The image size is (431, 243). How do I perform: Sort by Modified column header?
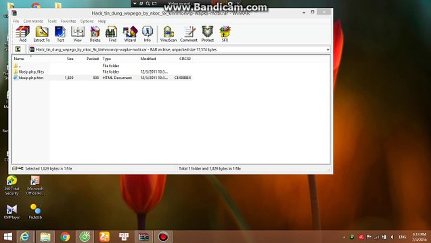coord(148,59)
